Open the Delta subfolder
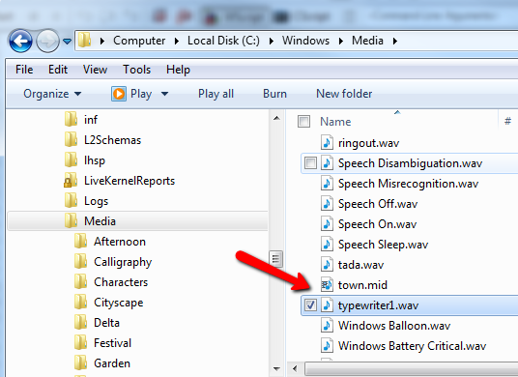 [x=106, y=323]
